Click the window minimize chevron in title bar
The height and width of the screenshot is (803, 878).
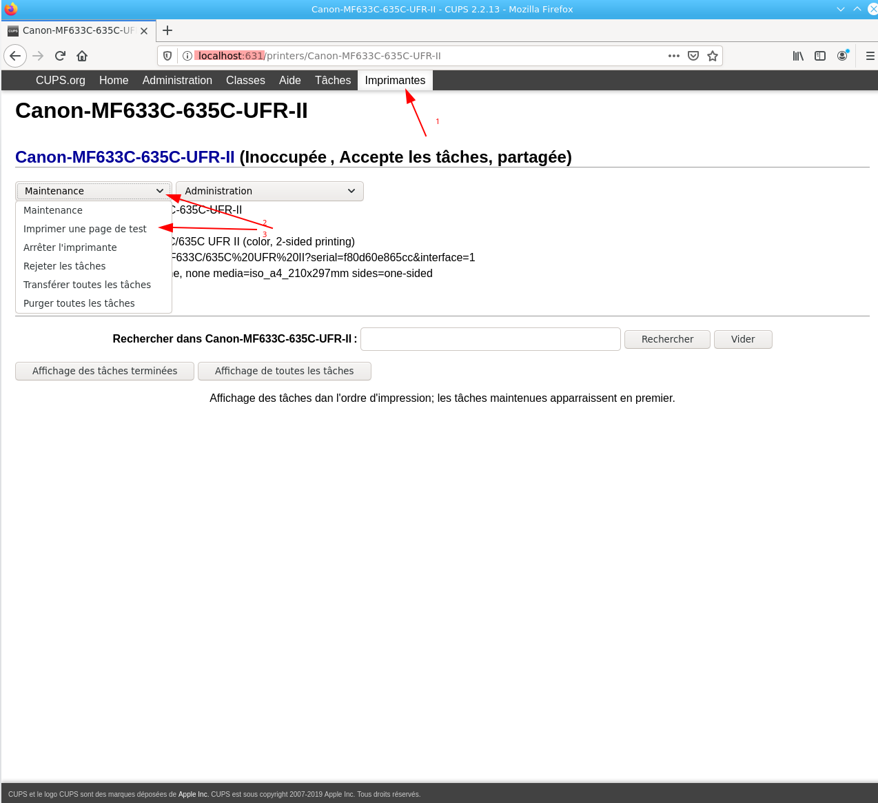tap(841, 9)
